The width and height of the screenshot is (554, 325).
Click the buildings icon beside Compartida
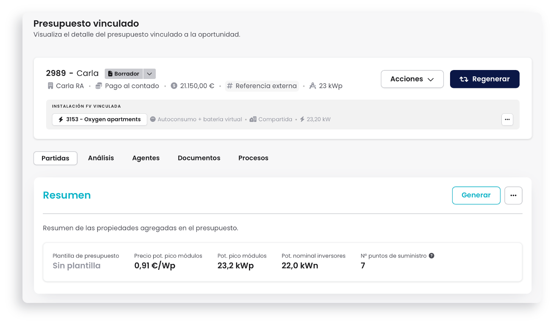coord(253,119)
